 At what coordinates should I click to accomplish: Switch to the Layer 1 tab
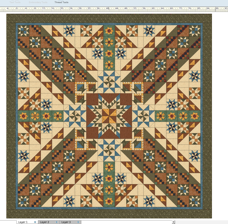point(23,222)
